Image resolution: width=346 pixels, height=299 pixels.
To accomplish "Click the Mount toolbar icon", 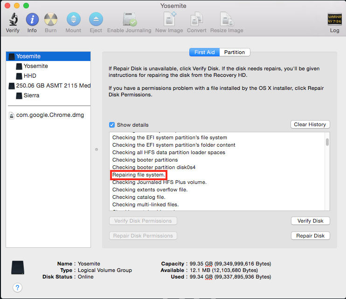I will (x=74, y=19).
